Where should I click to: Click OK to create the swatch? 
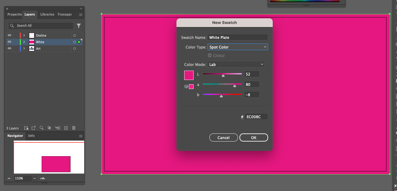253,137
